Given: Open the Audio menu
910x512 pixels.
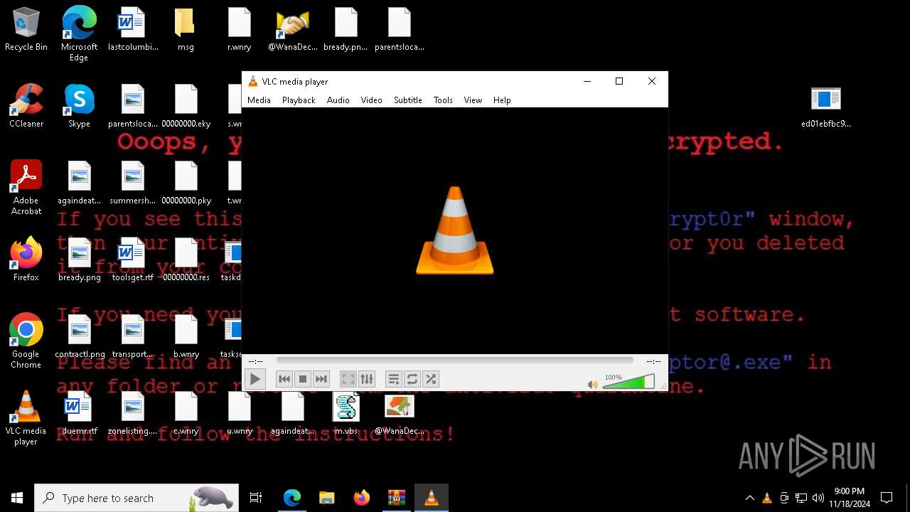Looking at the screenshot, I should (338, 100).
